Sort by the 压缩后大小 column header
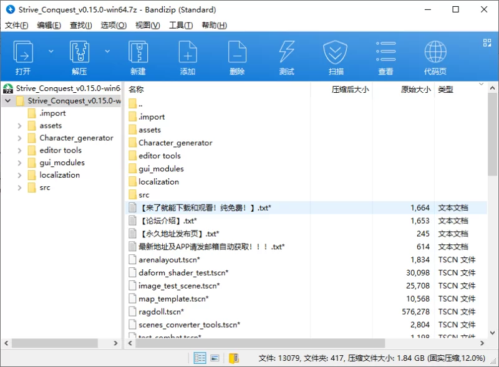Viewport: 499px width, 367px height. 350,90
